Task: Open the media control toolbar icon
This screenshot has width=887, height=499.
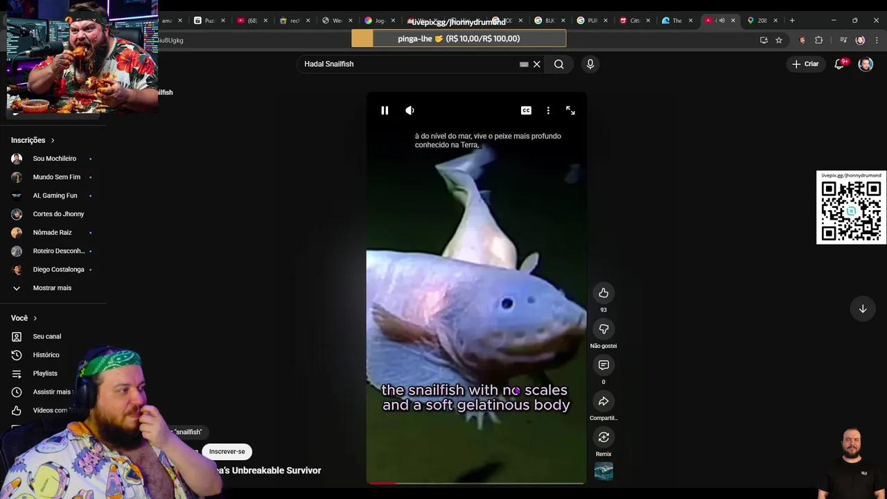Action: coord(843,40)
